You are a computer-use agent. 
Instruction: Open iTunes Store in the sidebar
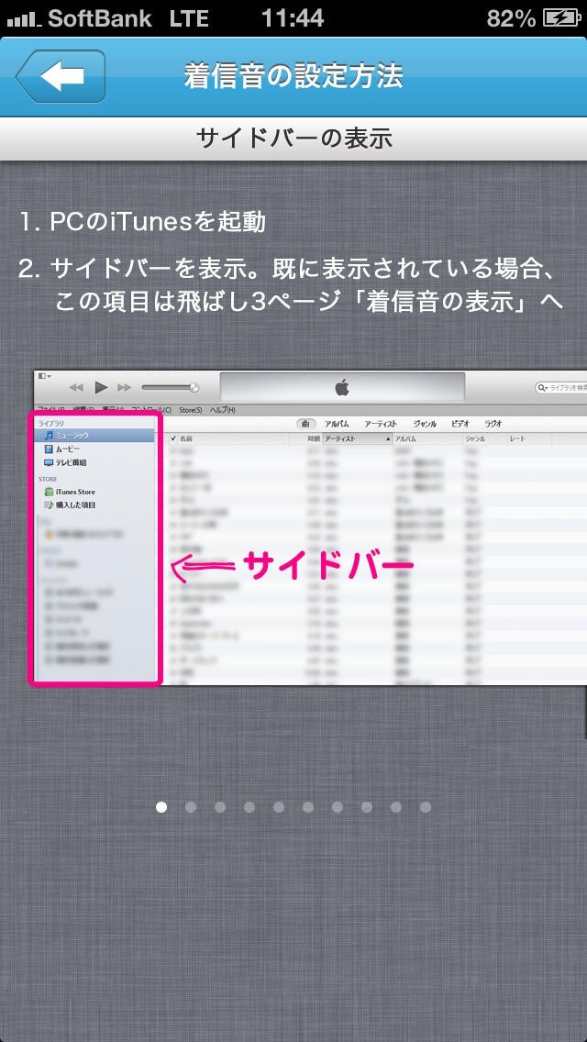click(x=74, y=492)
